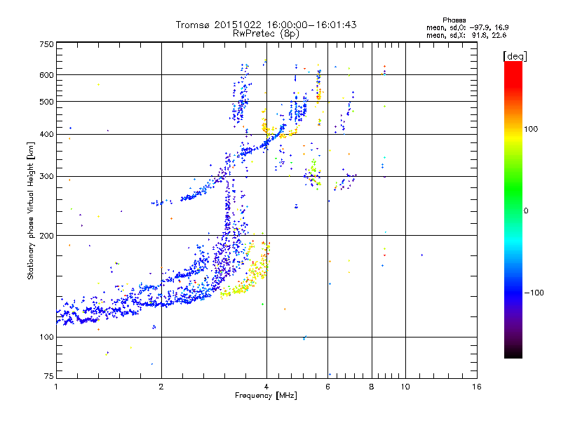
Task: Click the x-axis label "10"
Action: tap(405, 387)
